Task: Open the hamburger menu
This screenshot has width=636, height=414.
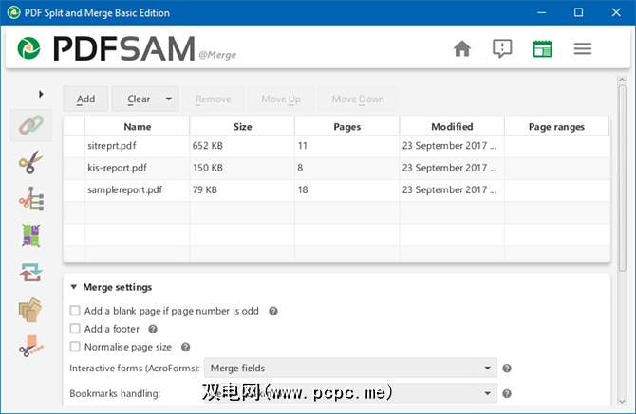Action: pyautogui.click(x=583, y=48)
